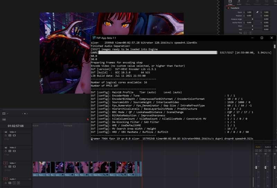Click the V2 track label
Screen dimensions: 277x188
click(6, 147)
